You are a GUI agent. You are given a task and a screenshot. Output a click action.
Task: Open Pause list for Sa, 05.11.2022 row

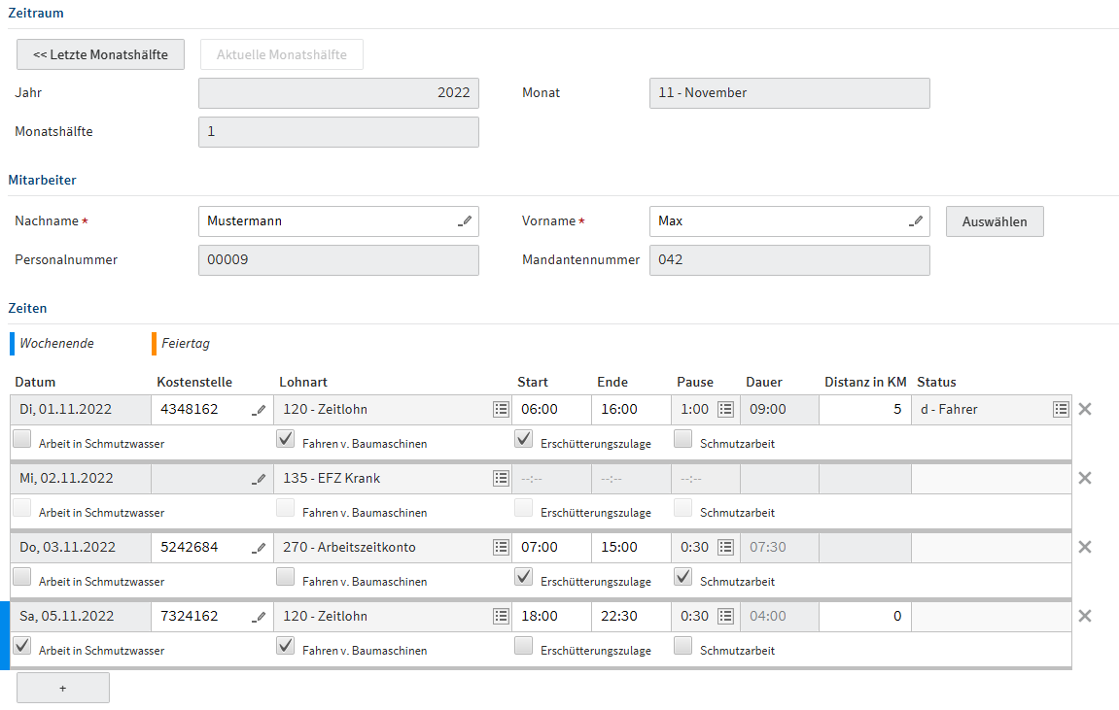point(725,616)
